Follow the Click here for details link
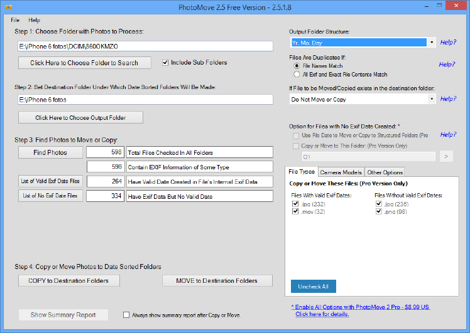This screenshot has width=470, height=333. tap(322, 314)
